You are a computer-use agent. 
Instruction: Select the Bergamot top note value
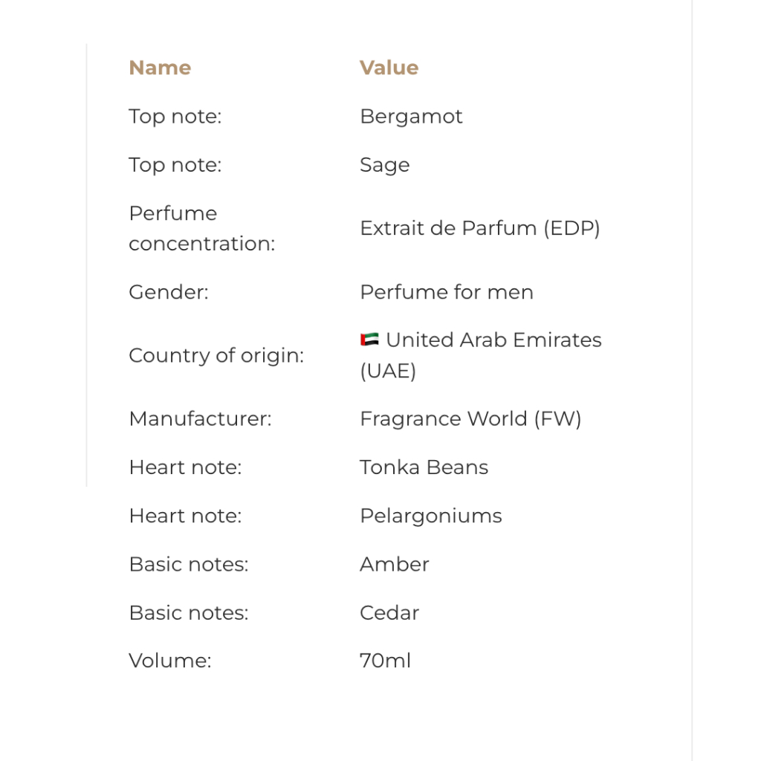click(411, 117)
